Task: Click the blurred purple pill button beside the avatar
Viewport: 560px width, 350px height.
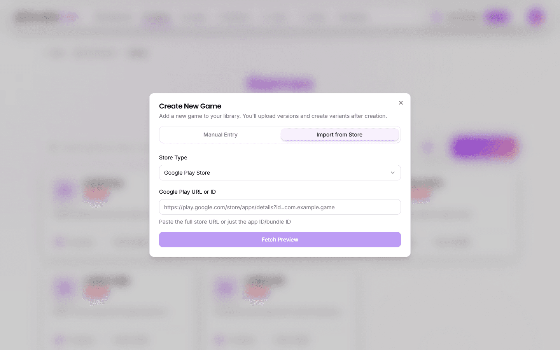Action: pyautogui.click(x=497, y=17)
